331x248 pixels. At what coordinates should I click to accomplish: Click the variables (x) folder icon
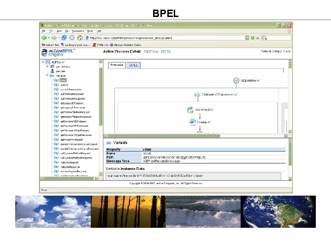coord(52,75)
